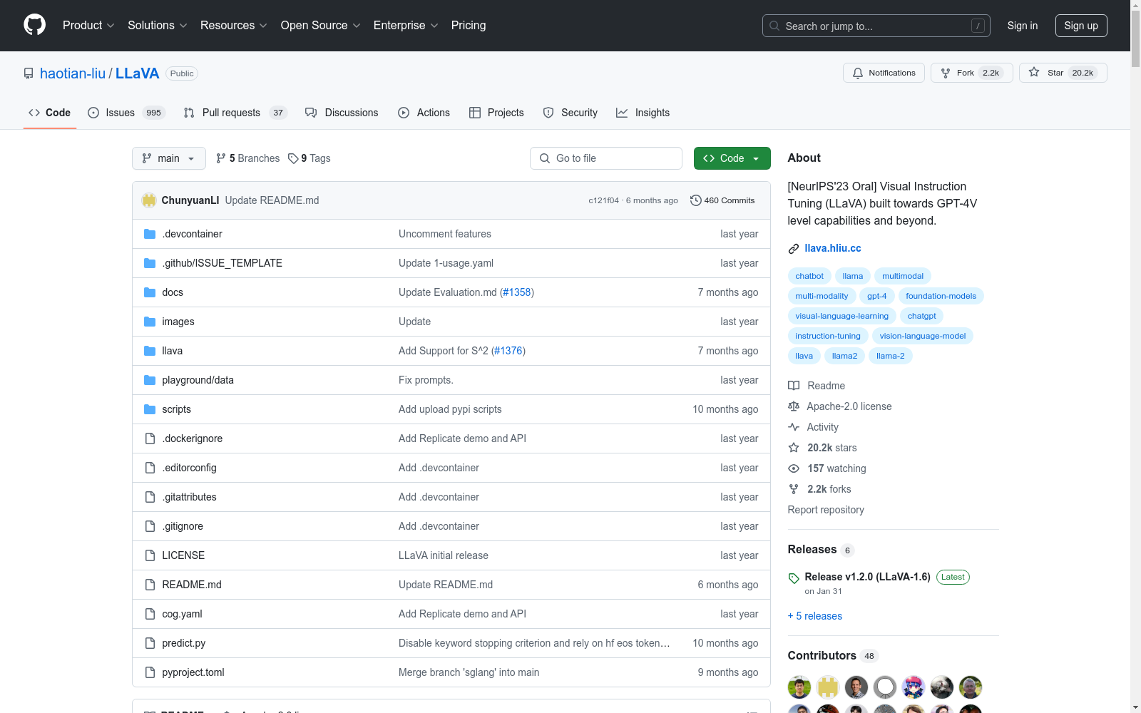Screen dimensions: 1141x713
Task: Click the docs folder icon
Action: tap(150, 292)
